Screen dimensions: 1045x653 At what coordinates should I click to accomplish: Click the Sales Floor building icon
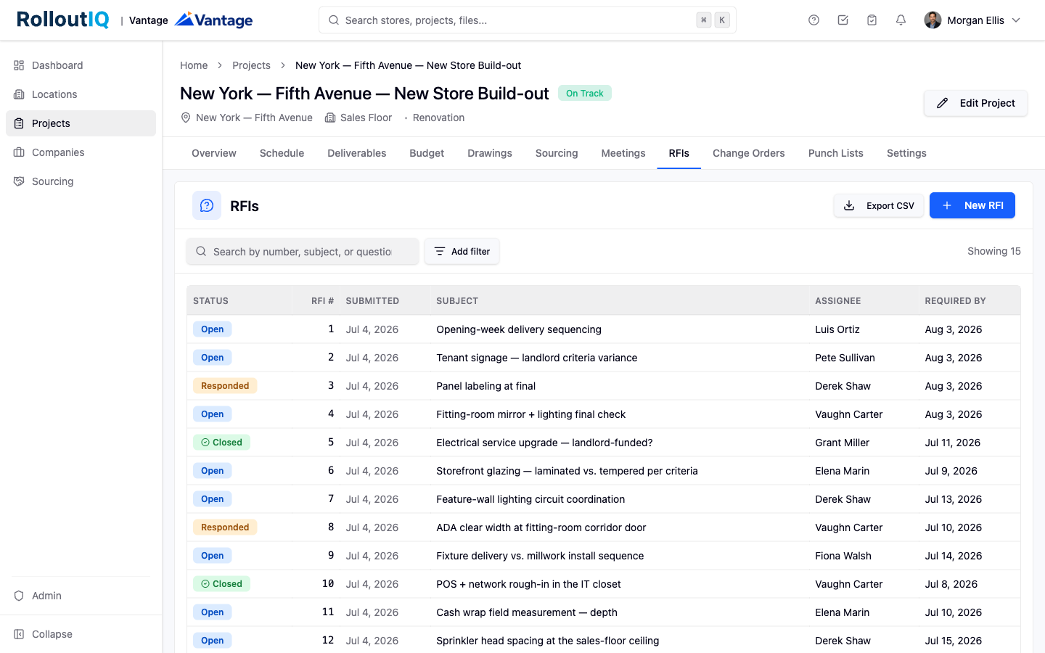point(330,118)
